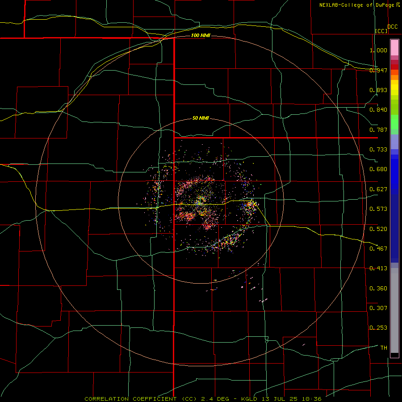Click the 100 NMI range ring label

(x=201, y=35)
